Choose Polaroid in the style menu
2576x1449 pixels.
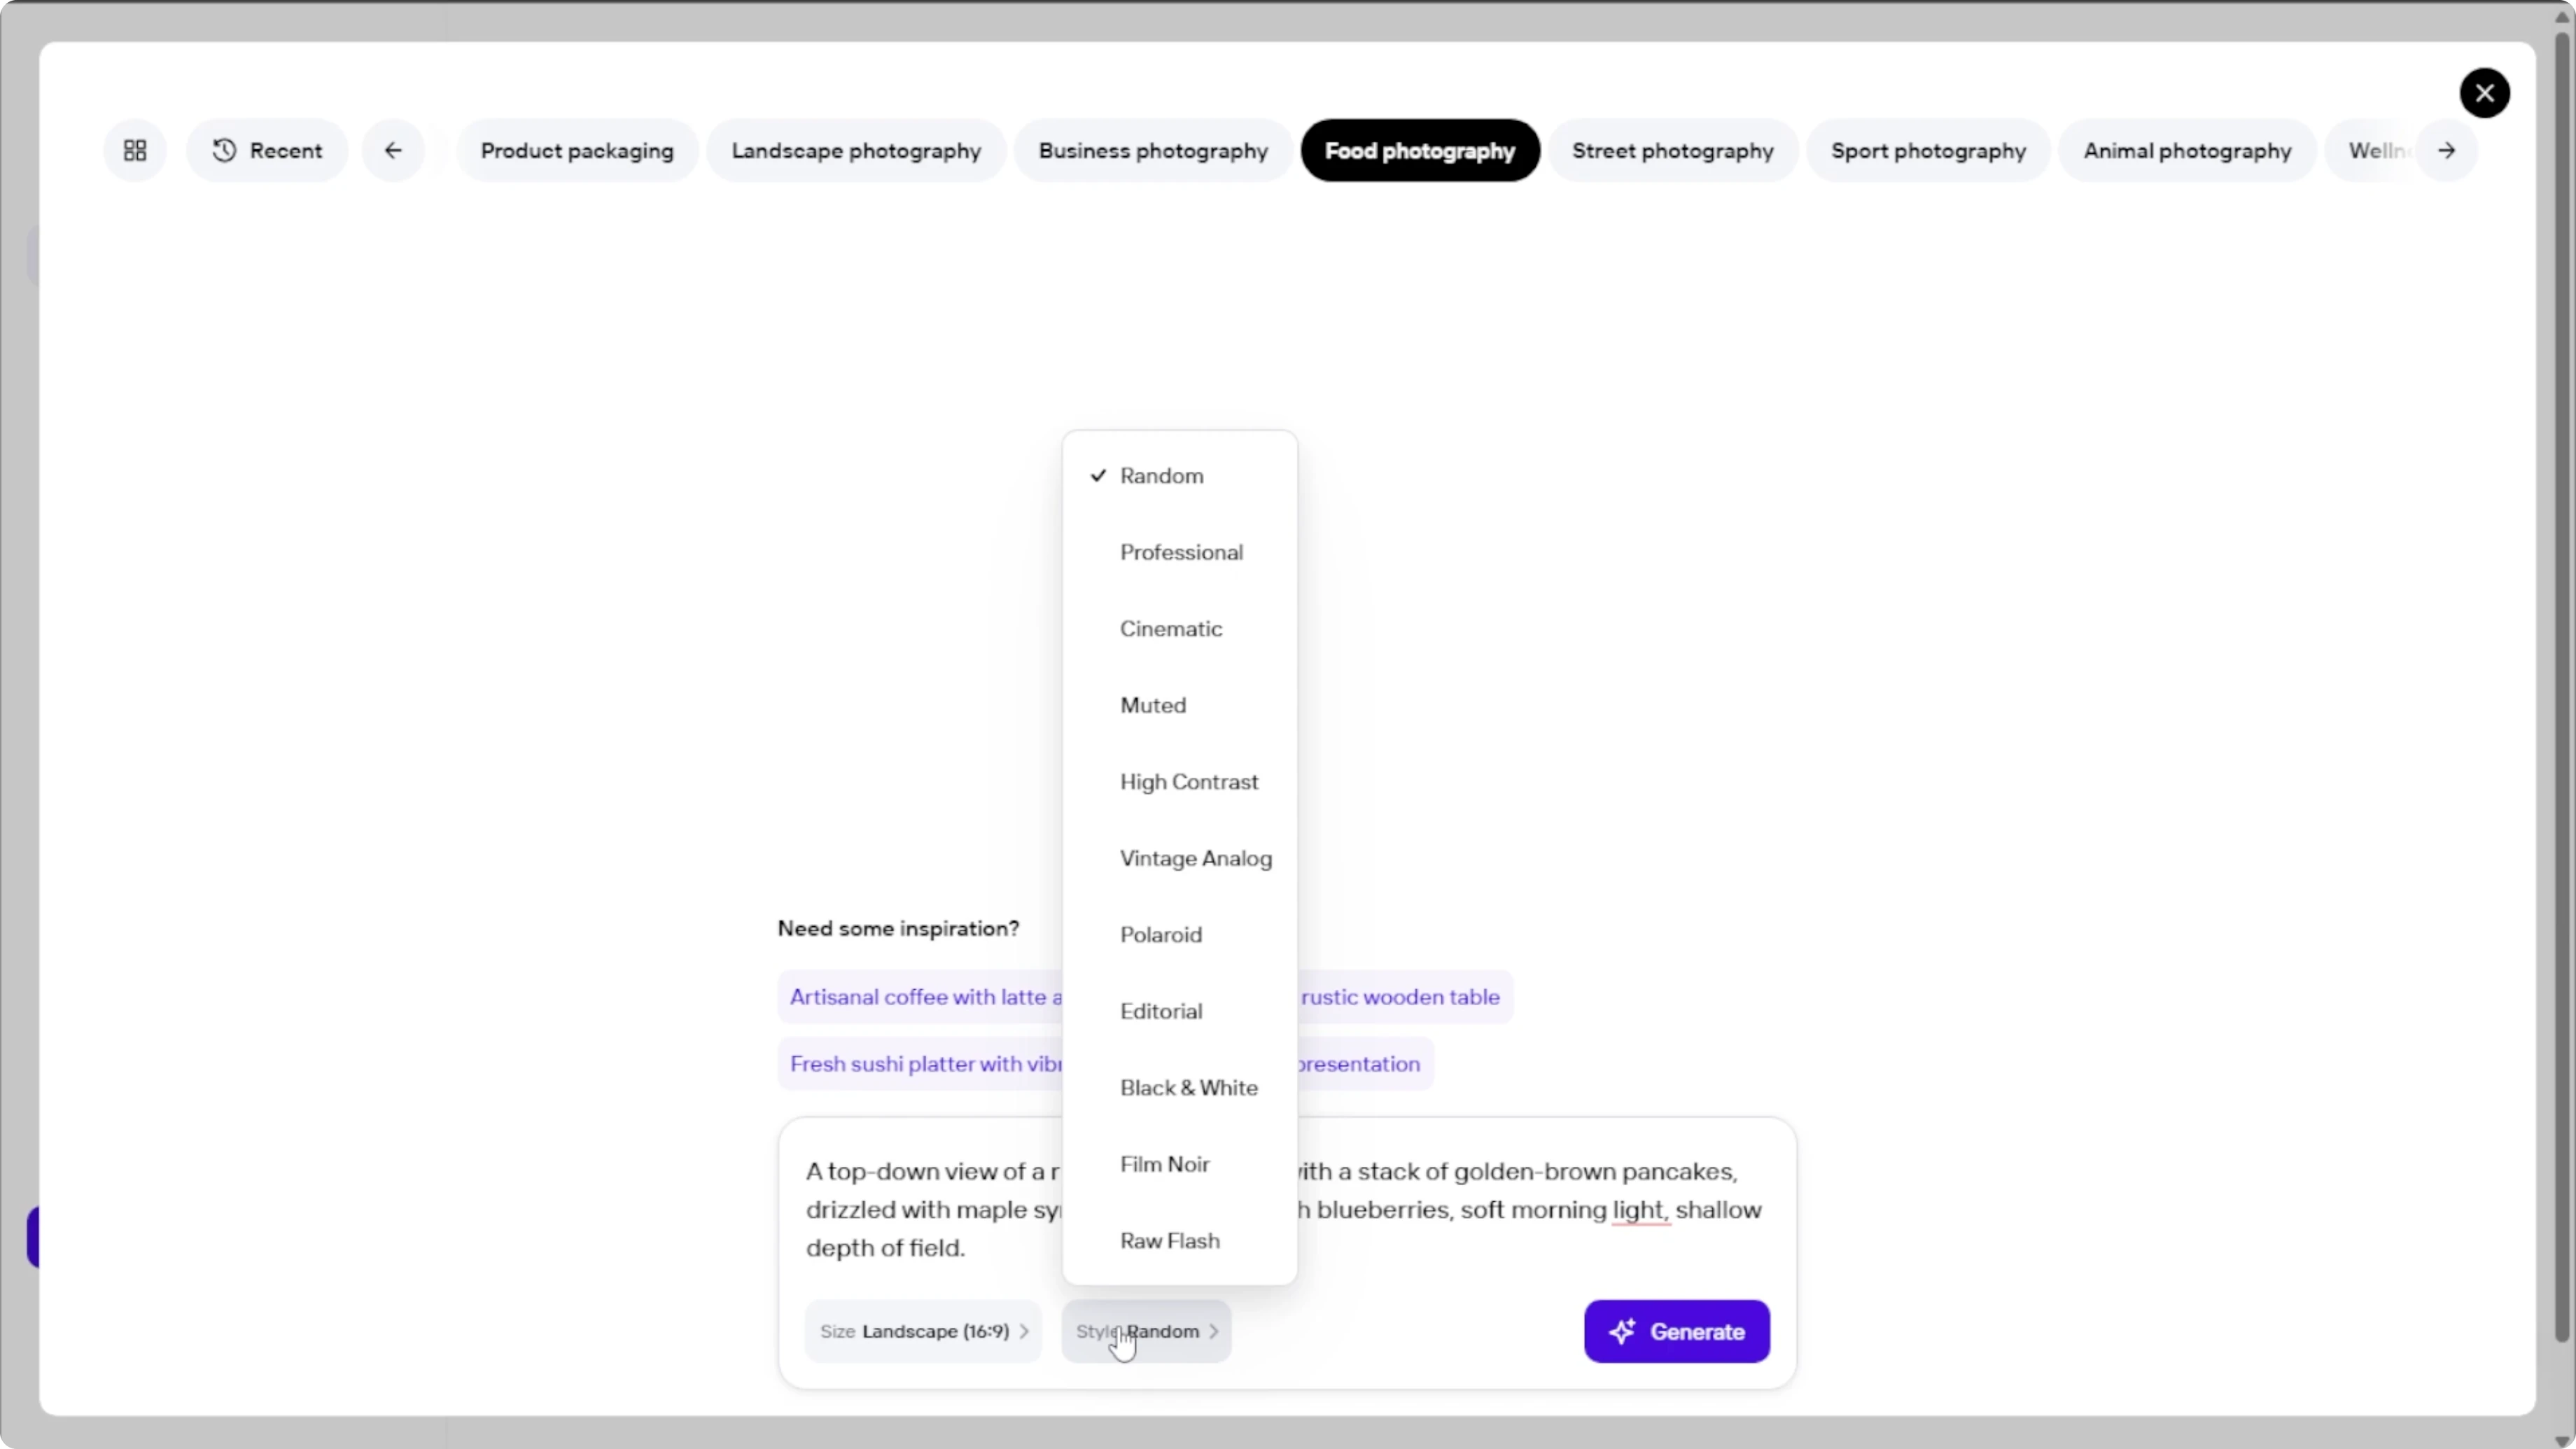coord(1180,935)
